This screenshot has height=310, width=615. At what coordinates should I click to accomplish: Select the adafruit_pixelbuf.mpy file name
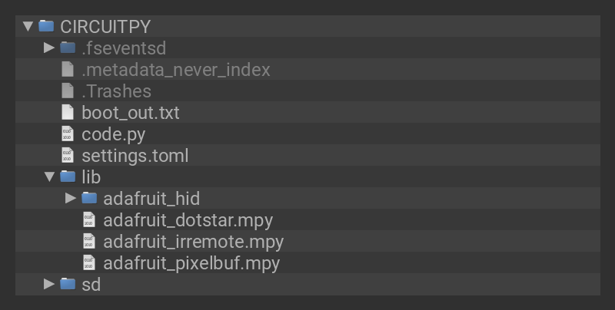(x=191, y=262)
